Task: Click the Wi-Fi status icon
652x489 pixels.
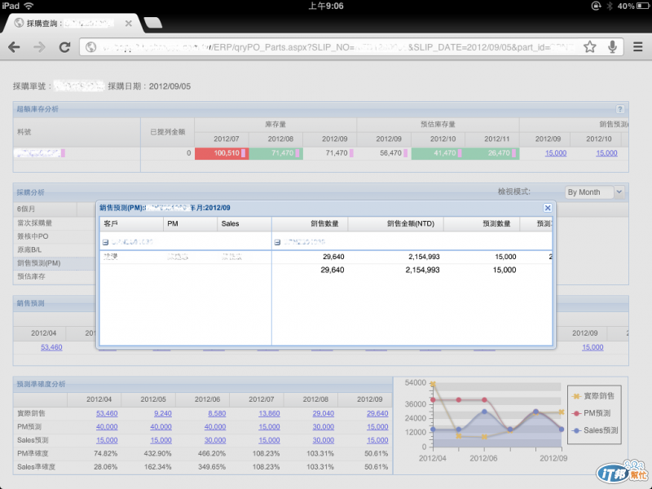Action: coord(29,6)
